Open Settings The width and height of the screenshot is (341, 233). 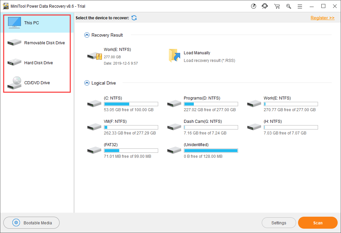coord(279,223)
